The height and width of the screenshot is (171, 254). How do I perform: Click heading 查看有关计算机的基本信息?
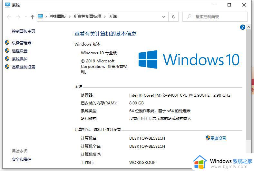[105, 34]
